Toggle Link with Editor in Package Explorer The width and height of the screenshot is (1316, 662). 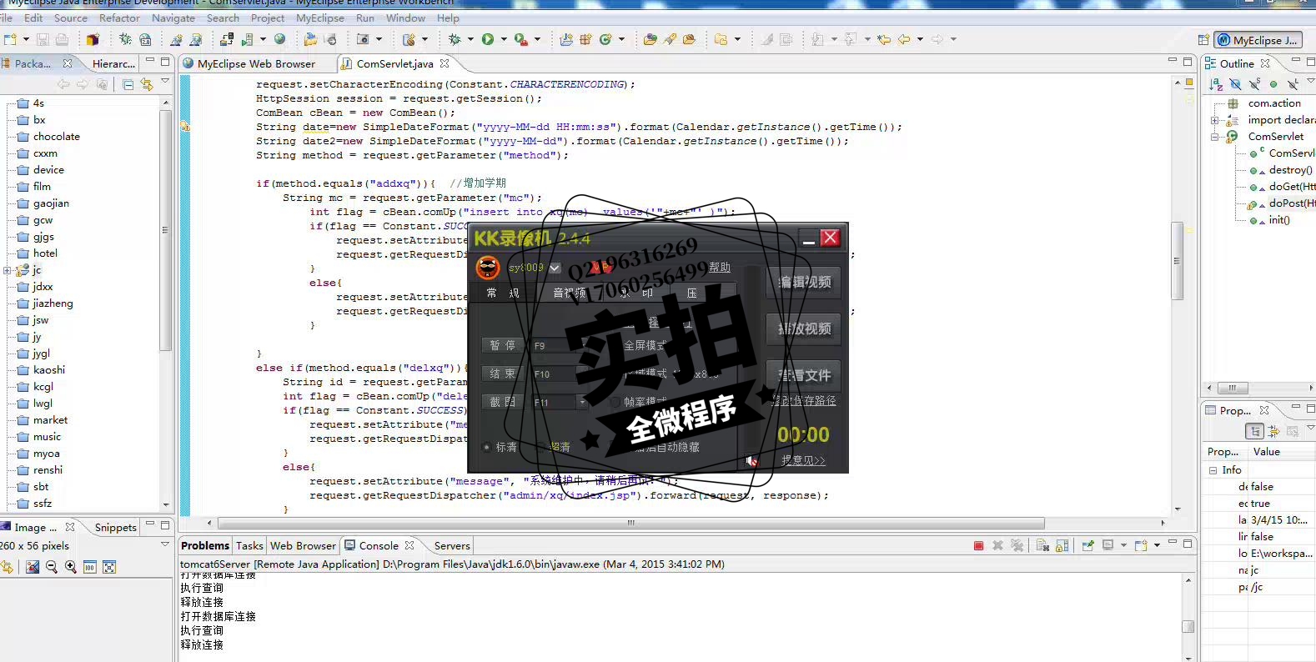[x=147, y=84]
